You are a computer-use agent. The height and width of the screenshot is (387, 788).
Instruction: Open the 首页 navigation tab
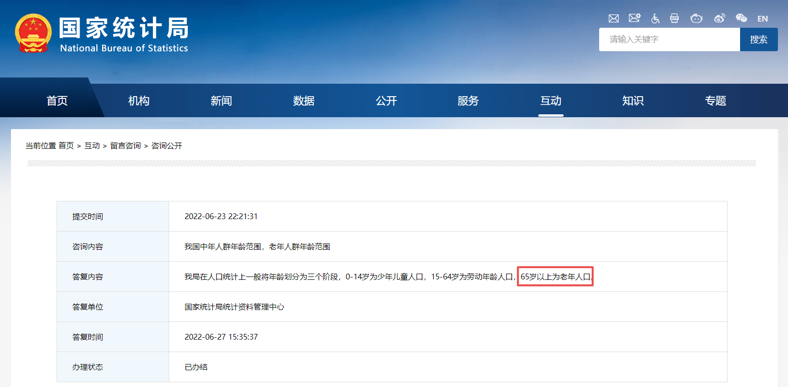pyautogui.click(x=57, y=100)
